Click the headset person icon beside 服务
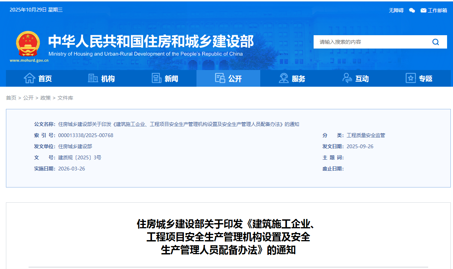The width and height of the screenshot is (453, 269). (x=284, y=78)
